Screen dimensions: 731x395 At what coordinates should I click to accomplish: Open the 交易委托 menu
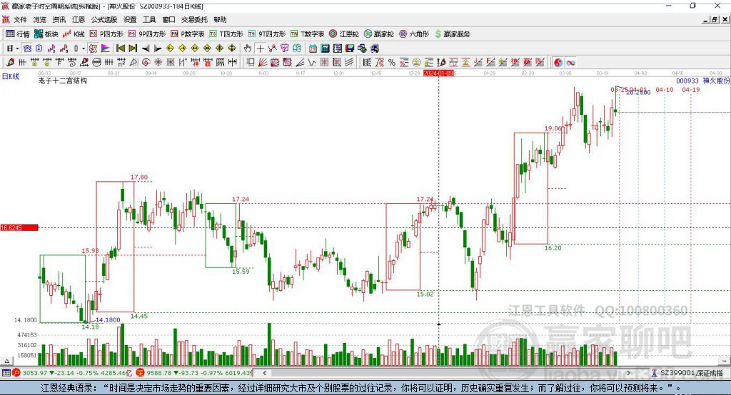194,19
